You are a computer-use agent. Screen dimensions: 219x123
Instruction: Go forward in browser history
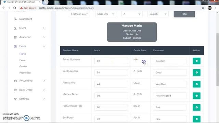(x=9, y=8)
